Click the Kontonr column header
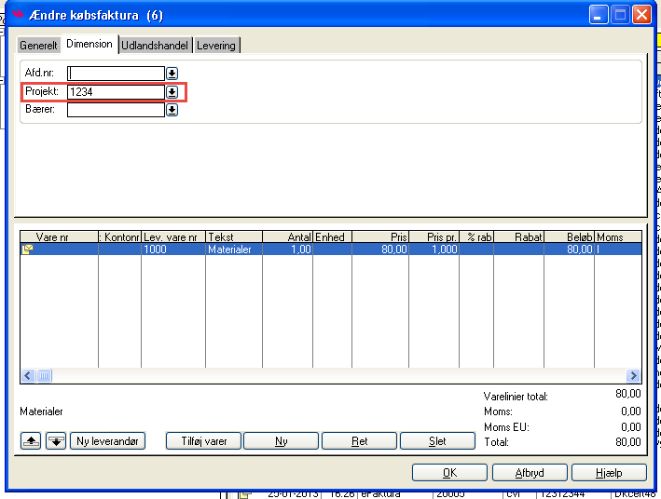661x499 pixels. click(119, 237)
